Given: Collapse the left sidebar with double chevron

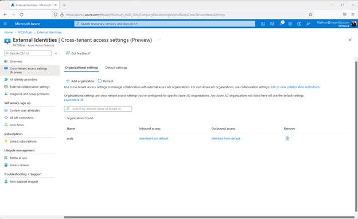Looking at the screenshot, I should tap(56, 53).
